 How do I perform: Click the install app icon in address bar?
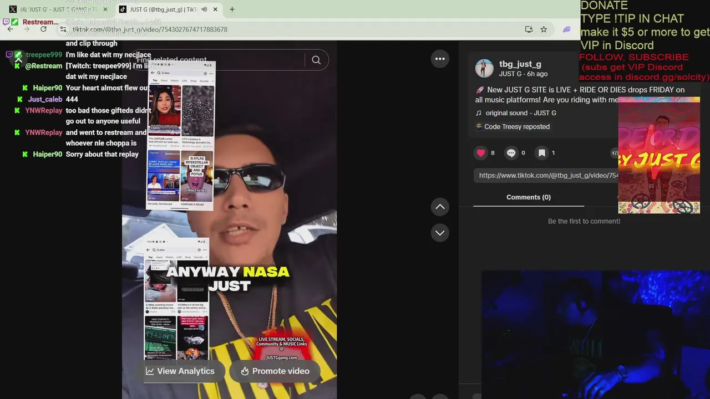529,29
